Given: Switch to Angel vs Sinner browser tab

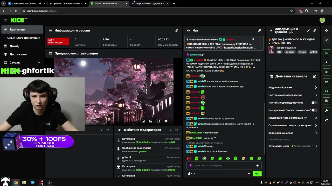Looking at the screenshot, I should coord(149,4).
